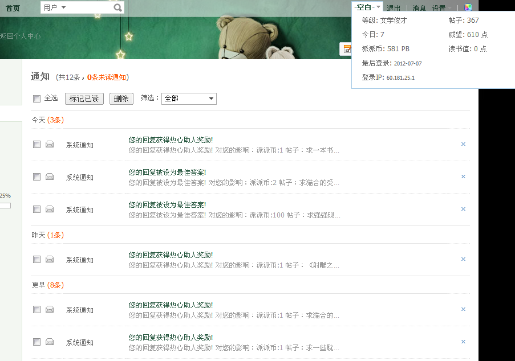Screen dimensions: 515x361
Task: Click 更早 (8条) group header
Action: [48, 285]
